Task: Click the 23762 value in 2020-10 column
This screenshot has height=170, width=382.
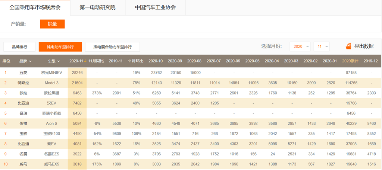Action: [156, 73]
